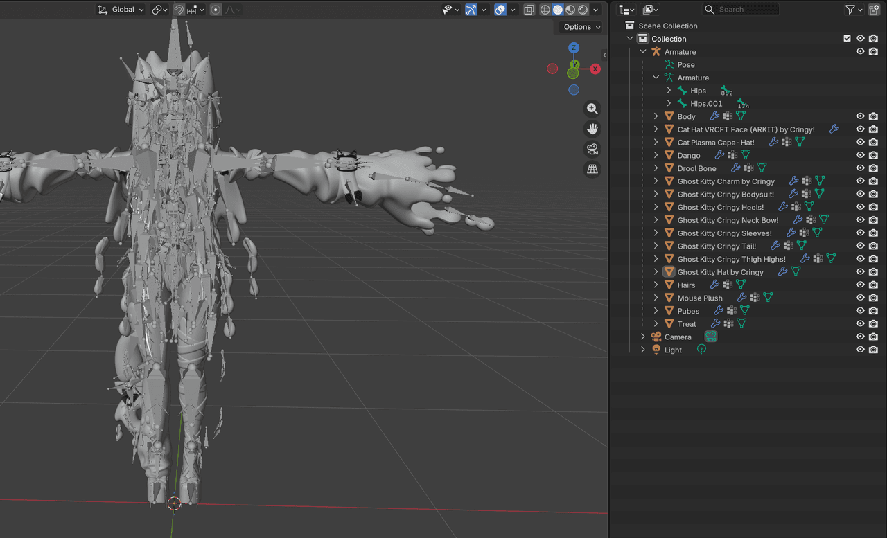Click the outliner Search field

tap(740, 10)
